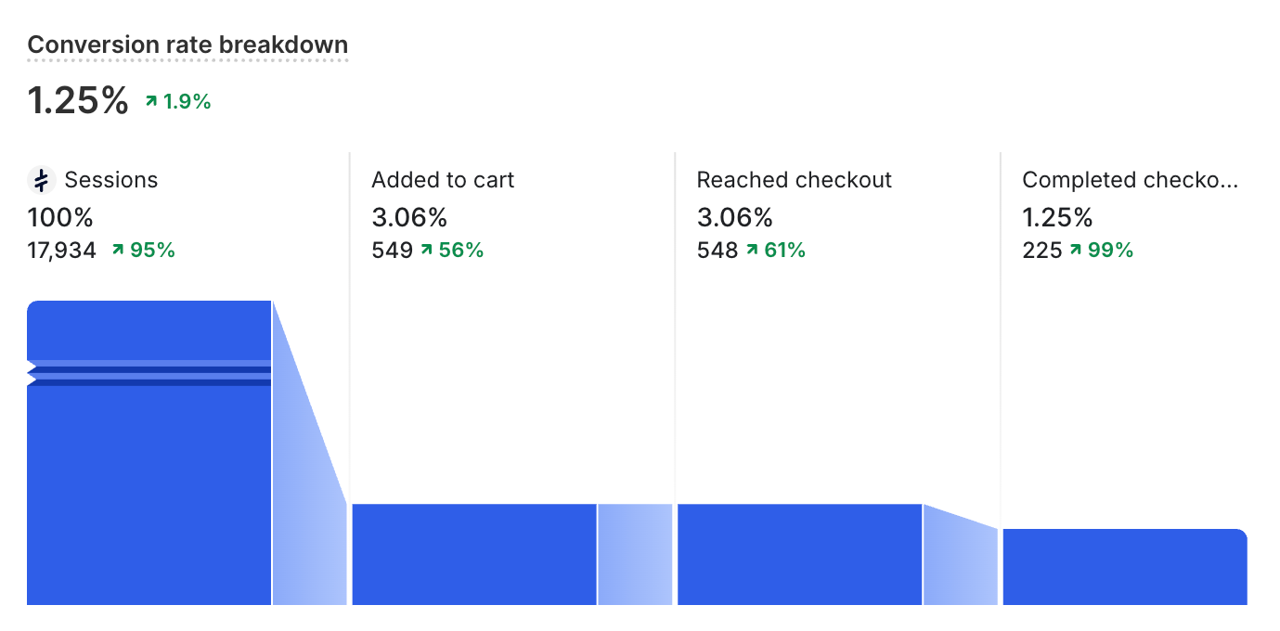Click the 61% reached-checkout trend arrow
Screen dimensions: 1280x631
(752, 250)
